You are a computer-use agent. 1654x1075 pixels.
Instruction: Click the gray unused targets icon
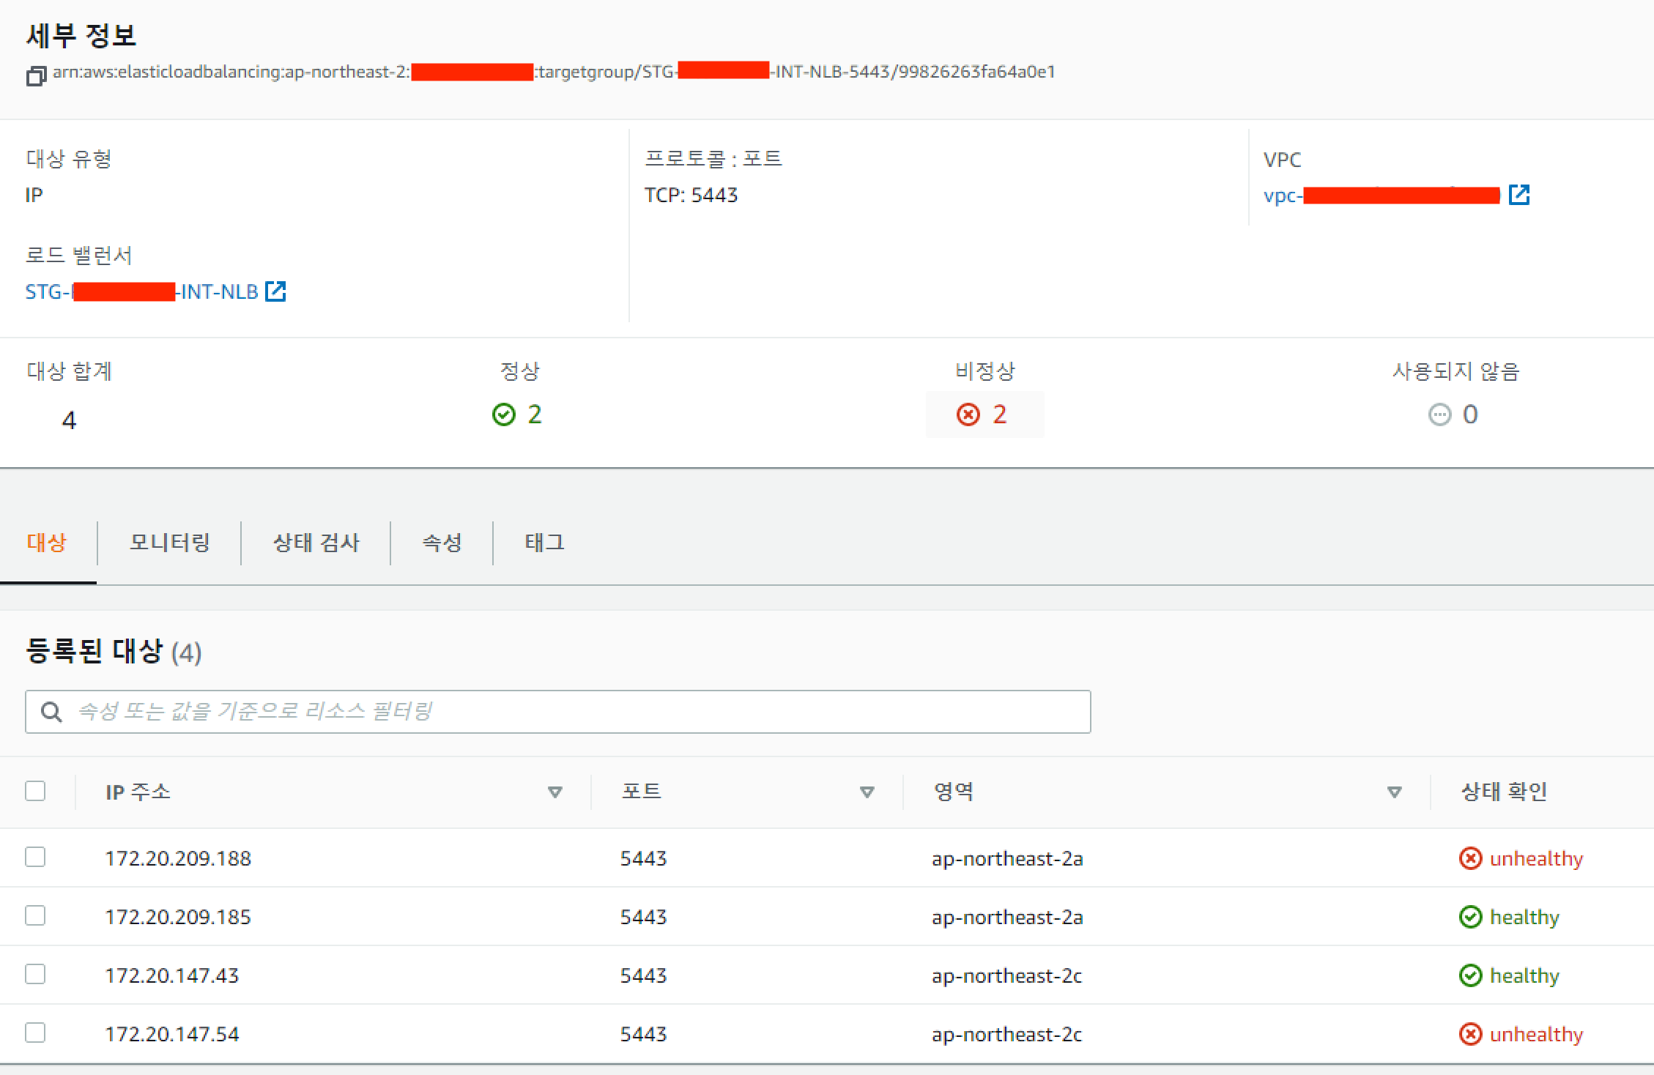1439,414
